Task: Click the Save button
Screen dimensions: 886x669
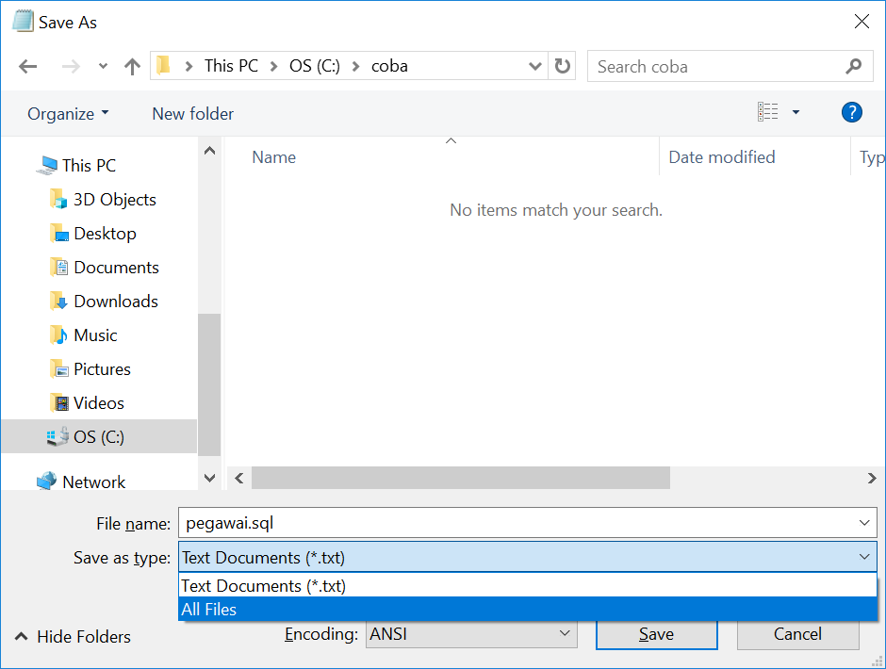Action: click(x=656, y=634)
